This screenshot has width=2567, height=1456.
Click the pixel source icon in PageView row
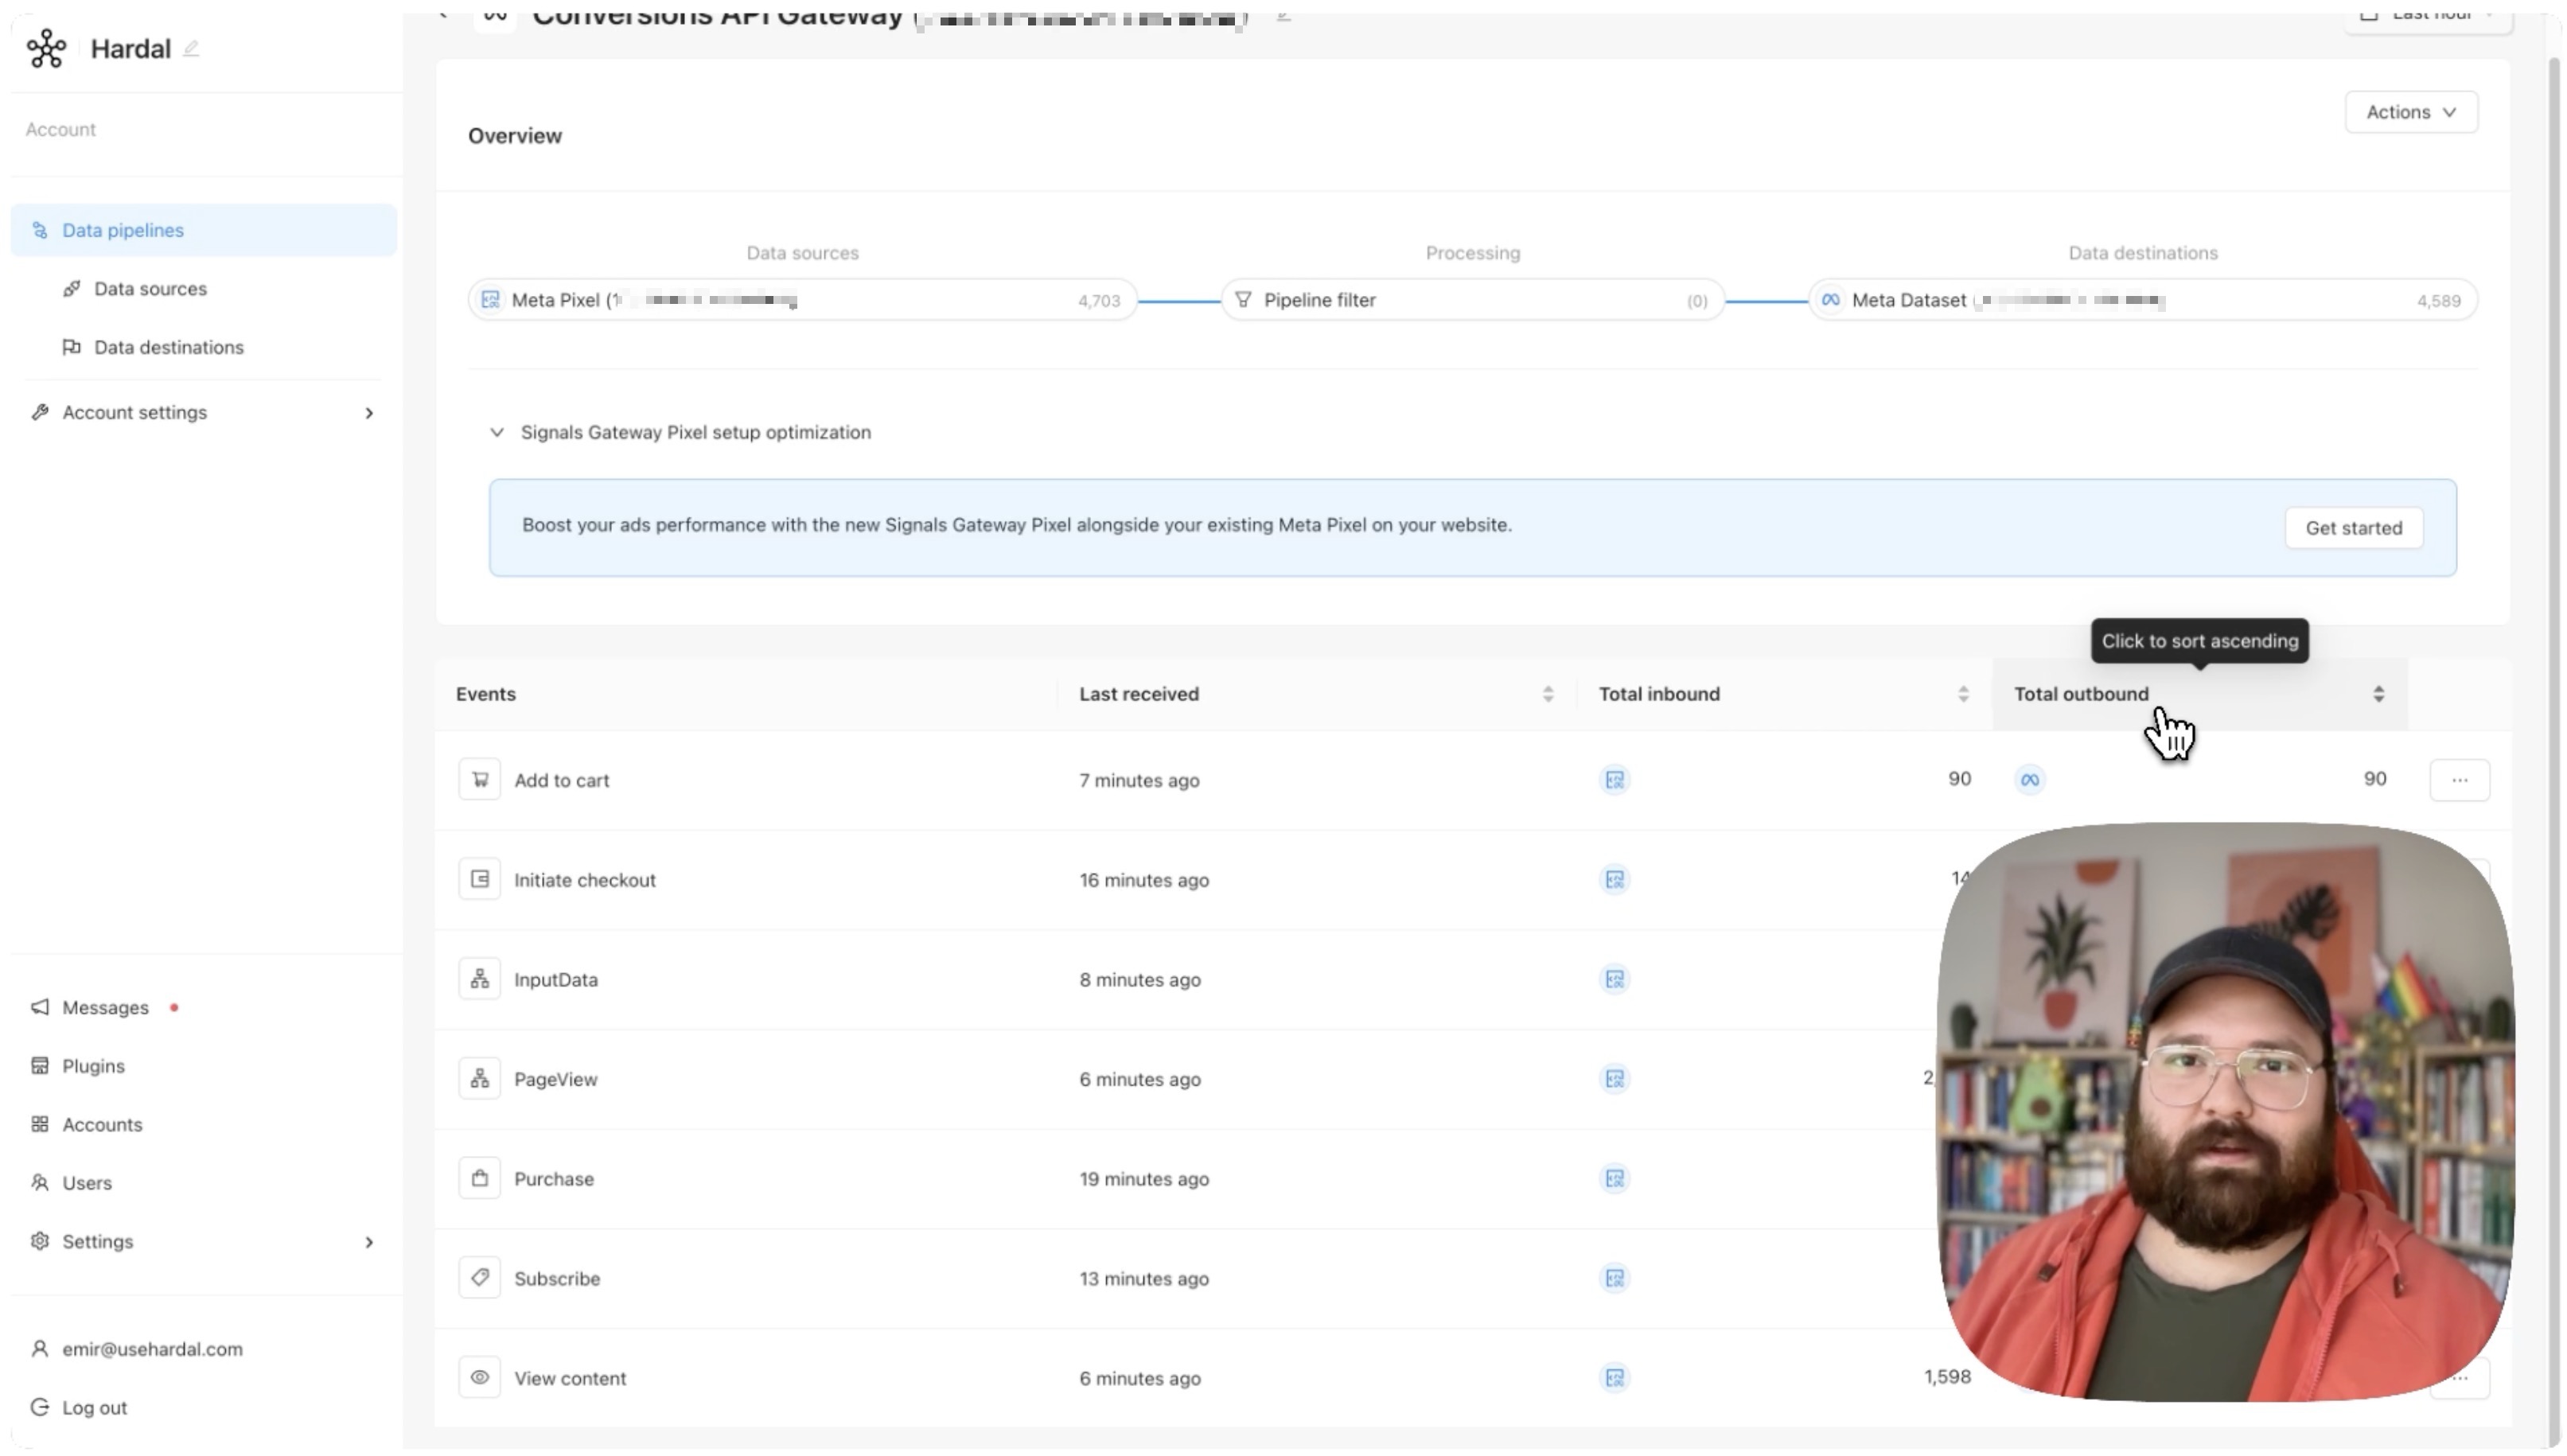coord(1614,1079)
